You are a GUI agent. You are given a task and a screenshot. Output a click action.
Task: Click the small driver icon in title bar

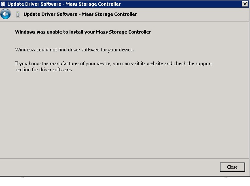click(x=3, y=4)
